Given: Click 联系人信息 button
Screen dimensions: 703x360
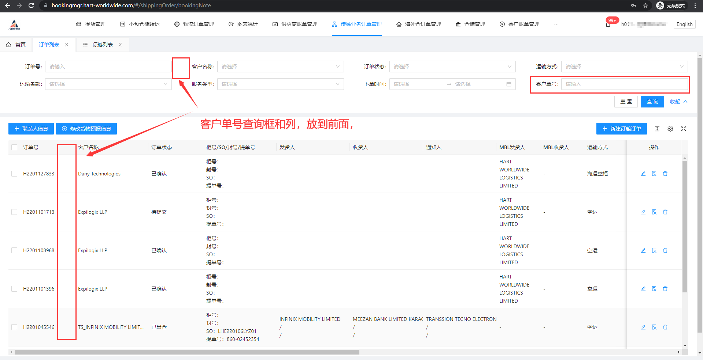Looking at the screenshot, I should click(31, 129).
